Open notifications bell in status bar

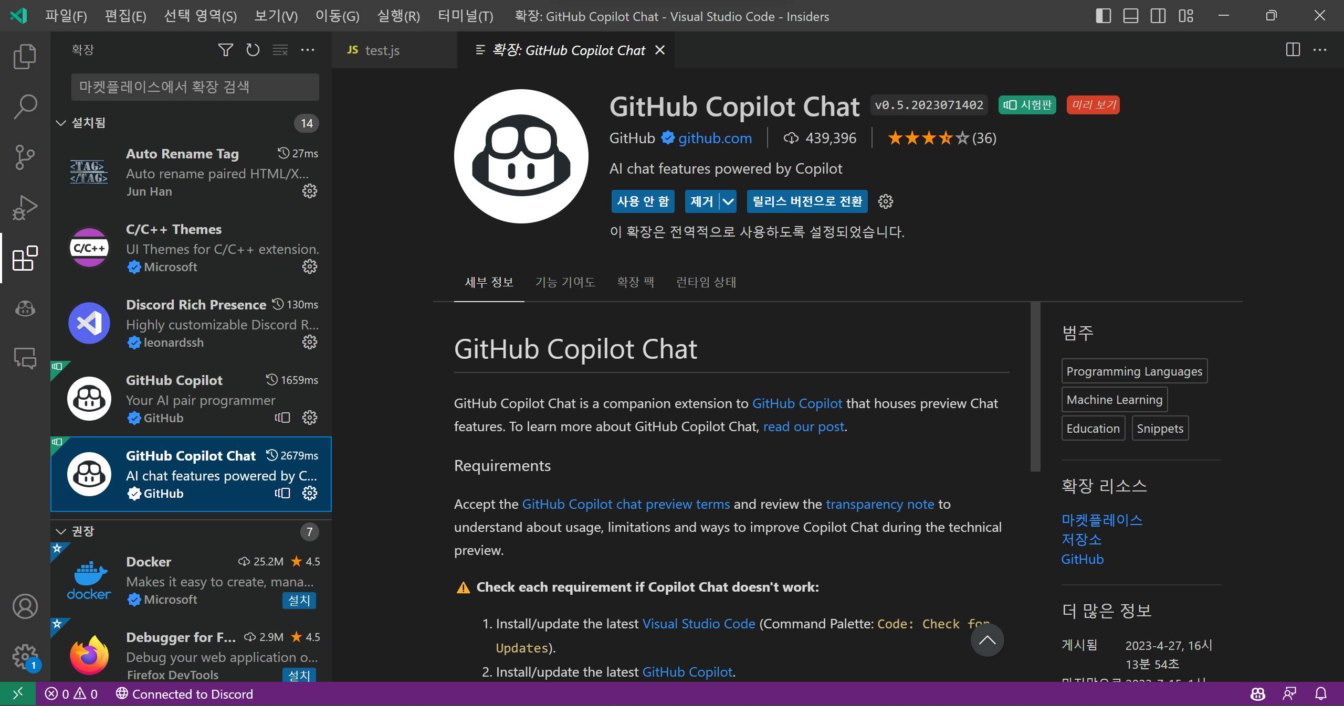click(1321, 694)
